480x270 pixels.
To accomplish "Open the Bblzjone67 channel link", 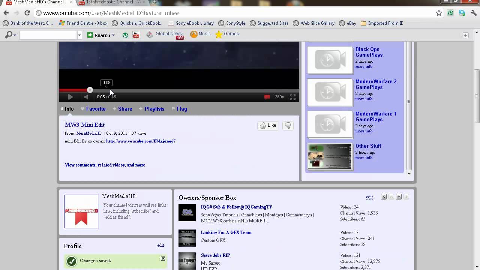I will (141, 141).
